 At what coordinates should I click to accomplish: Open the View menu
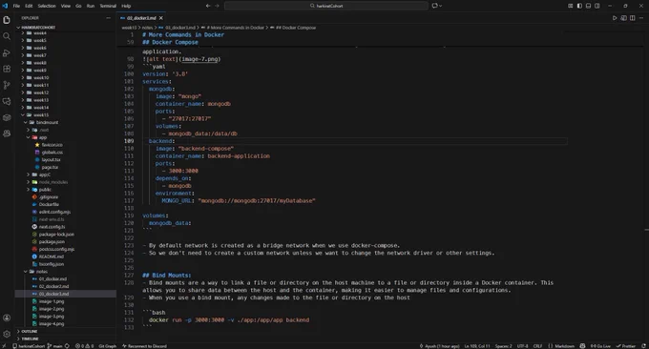[66, 6]
